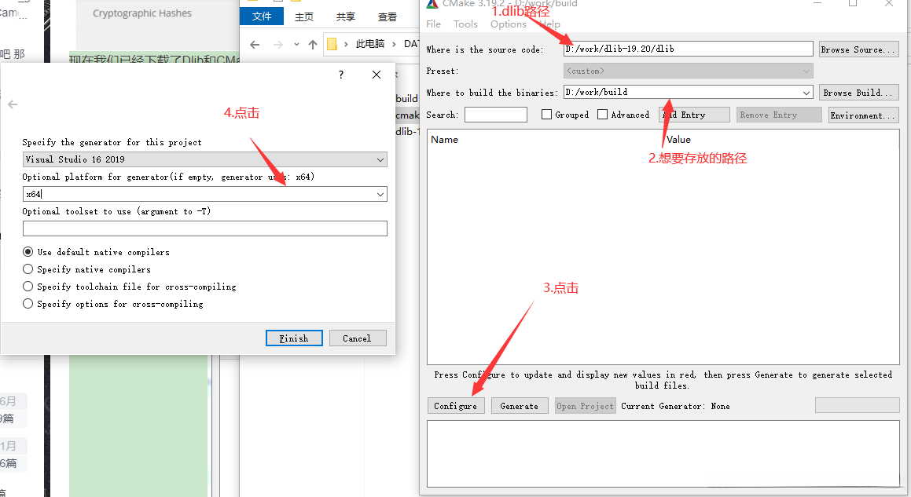Click the Finish button

point(294,338)
